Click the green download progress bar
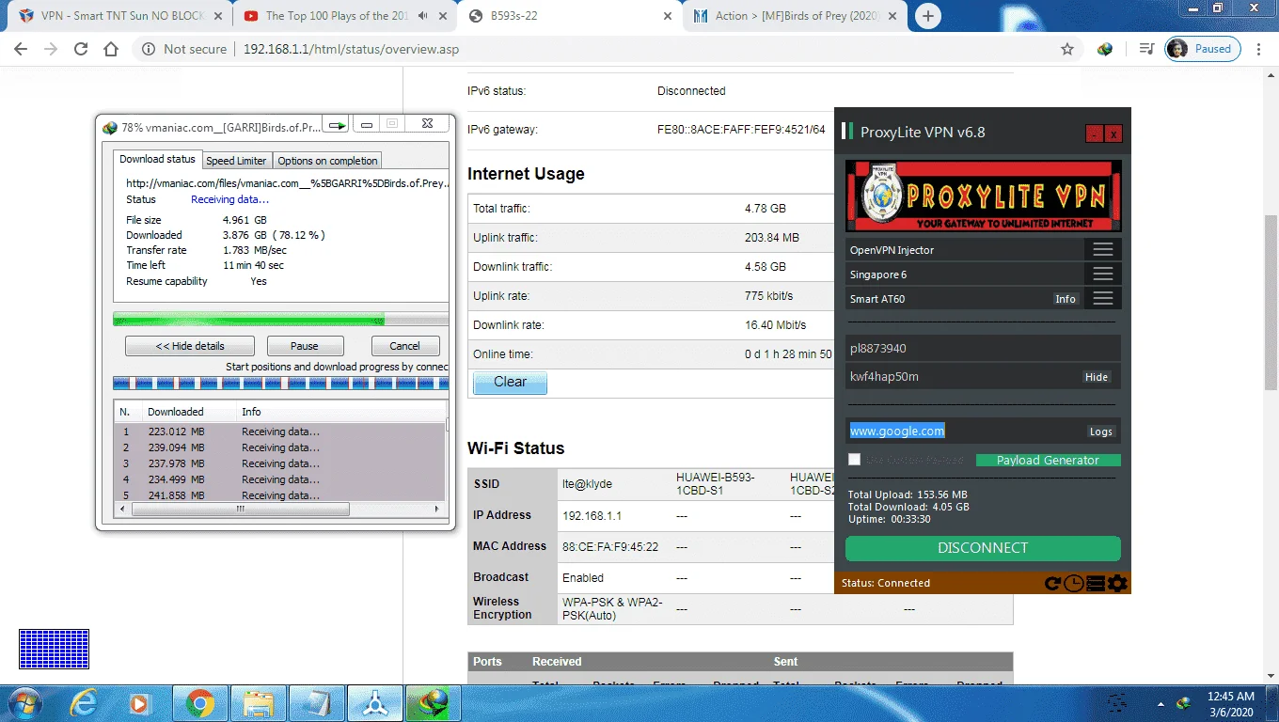 pyautogui.click(x=280, y=319)
